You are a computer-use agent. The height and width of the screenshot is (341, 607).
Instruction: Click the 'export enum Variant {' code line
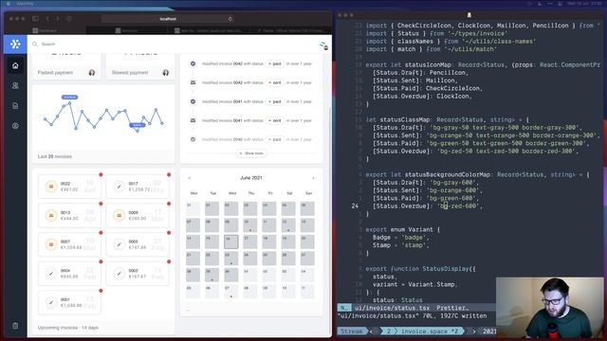[402, 229]
